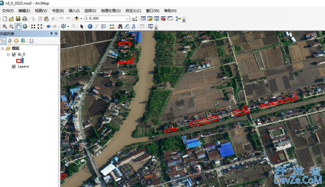The image size is (325, 187).
Task: Collapse the tb_0 layer legend
Action: click(8, 54)
